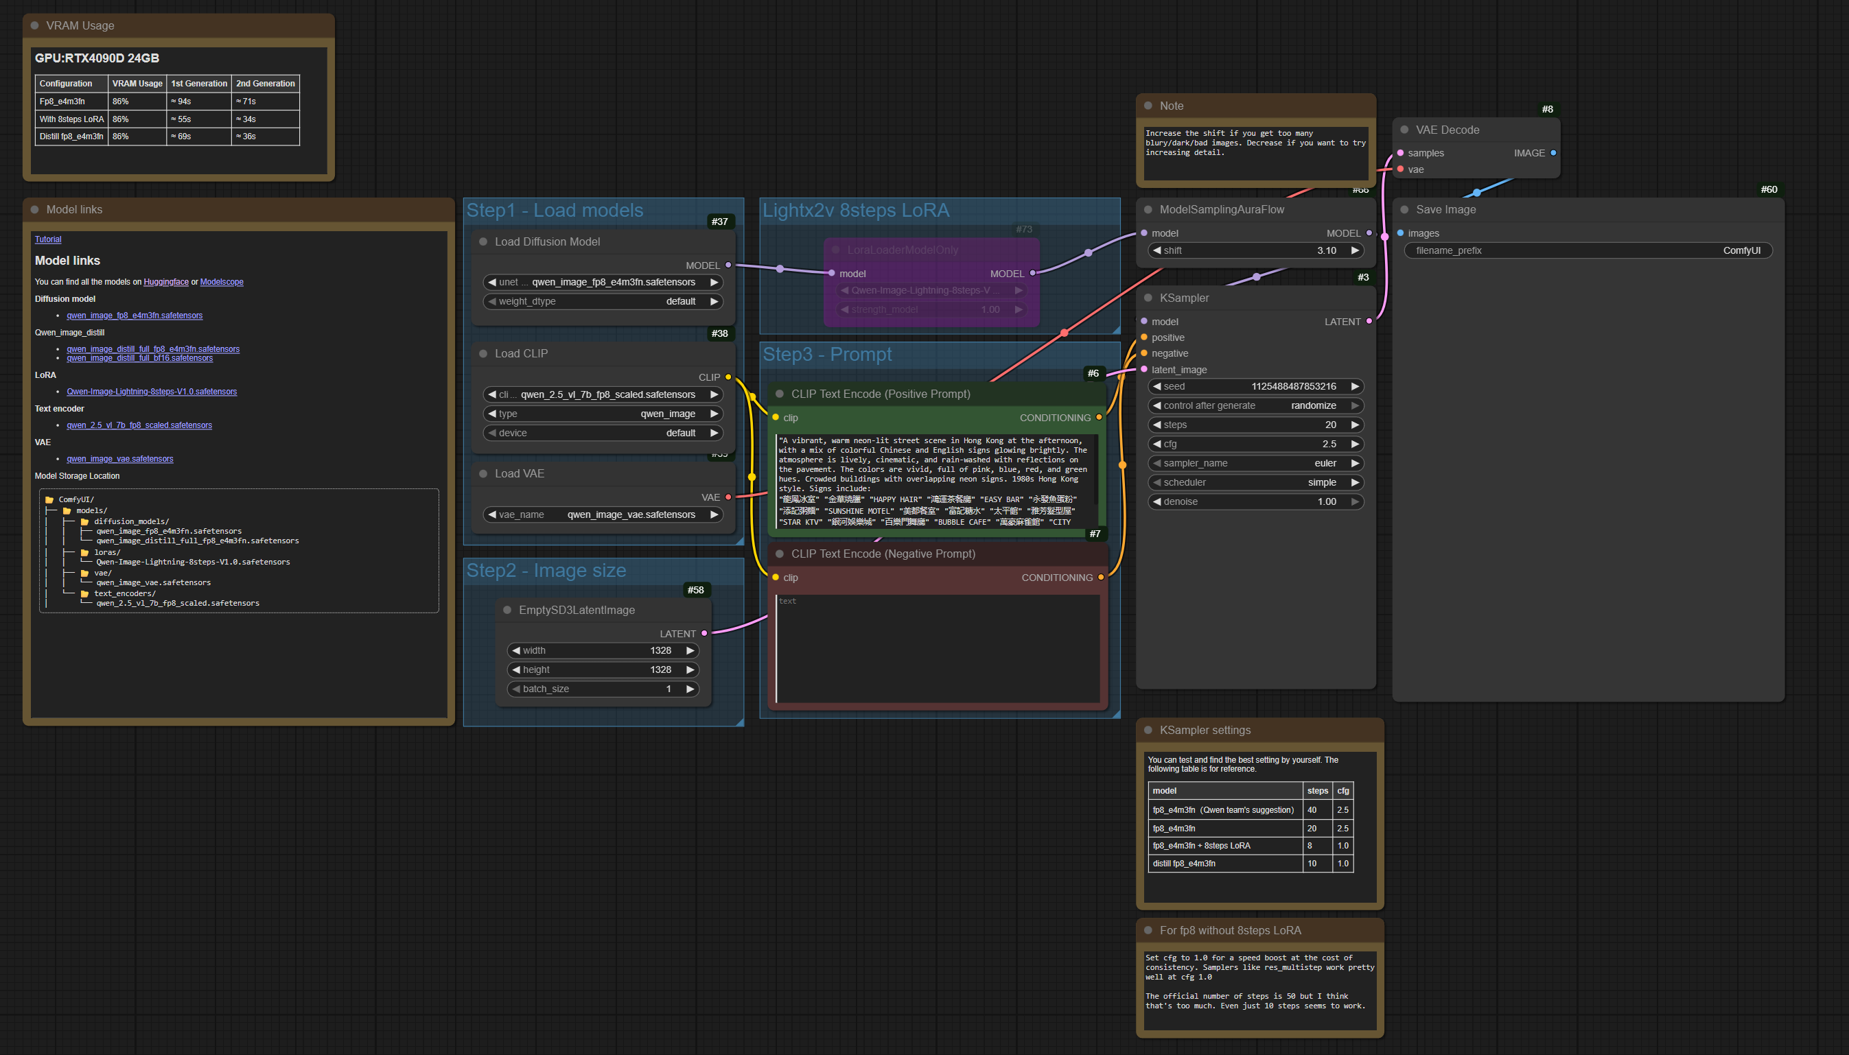Viewport: 1849px width, 1055px height.
Task: Collapse the EmptySD3LatentImage node
Action: point(507,609)
